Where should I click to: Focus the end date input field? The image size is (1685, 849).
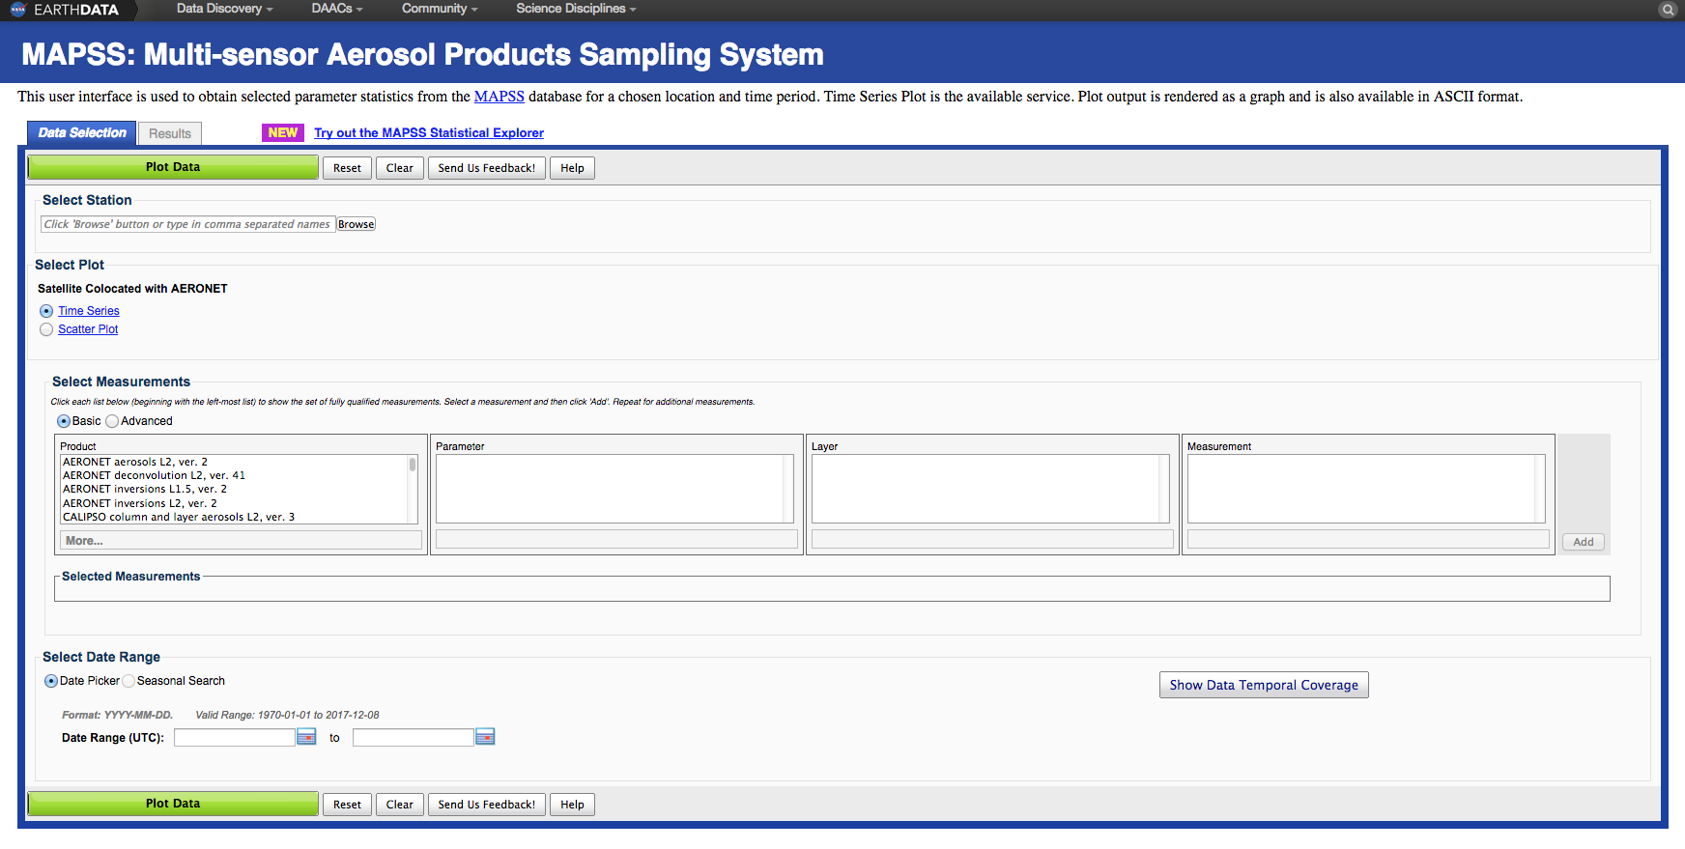coord(414,738)
